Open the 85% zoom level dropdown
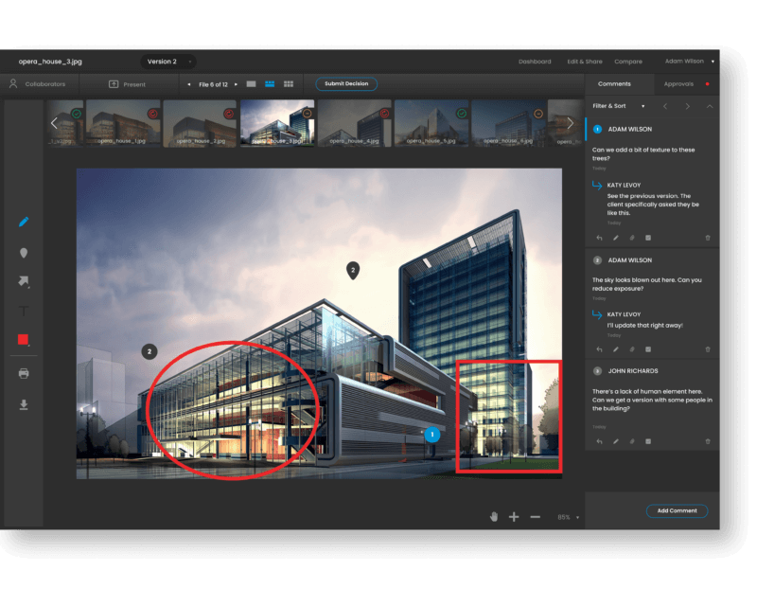 pyautogui.click(x=563, y=516)
